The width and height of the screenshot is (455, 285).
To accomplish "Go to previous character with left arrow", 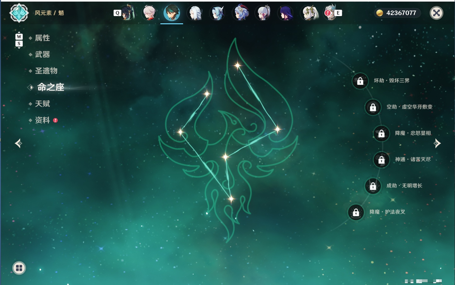I will click(x=19, y=143).
